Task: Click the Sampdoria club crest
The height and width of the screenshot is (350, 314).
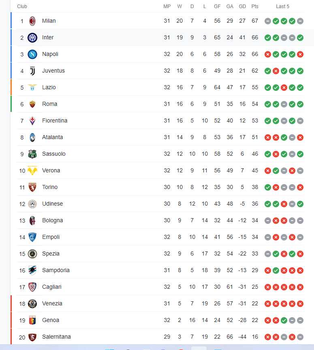Action: [x=32, y=271]
